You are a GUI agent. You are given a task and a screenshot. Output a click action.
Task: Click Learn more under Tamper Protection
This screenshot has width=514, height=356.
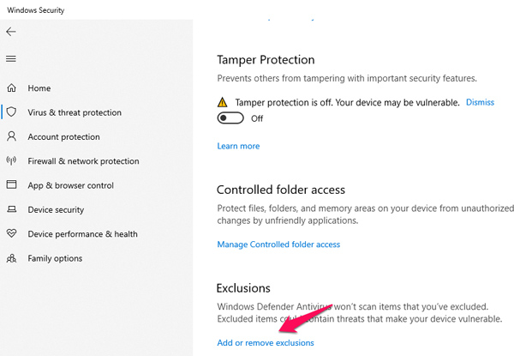click(x=238, y=146)
